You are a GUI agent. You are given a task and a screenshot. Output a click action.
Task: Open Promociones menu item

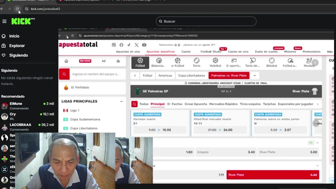(x=312, y=52)
